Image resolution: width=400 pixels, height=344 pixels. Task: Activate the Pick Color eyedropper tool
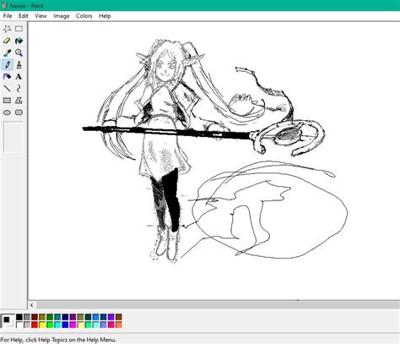coord(7,52)
